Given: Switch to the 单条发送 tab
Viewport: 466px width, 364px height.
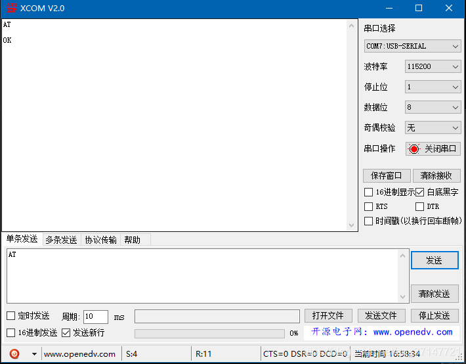Looking at the screenshot, I should [22, 239].
